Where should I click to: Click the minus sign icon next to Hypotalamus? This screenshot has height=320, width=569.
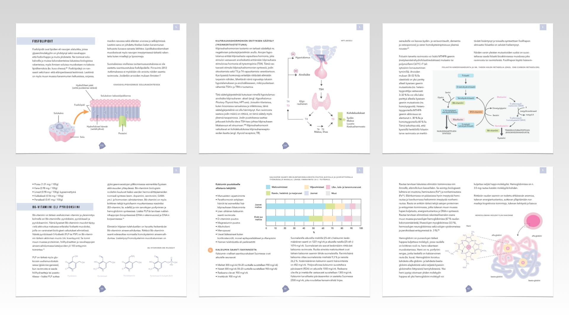click(x=293, y=54)
